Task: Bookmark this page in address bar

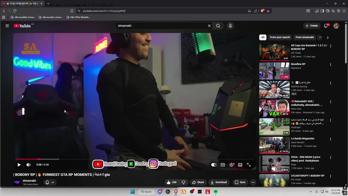Action: pyautogui.click(x=72, y=11)
